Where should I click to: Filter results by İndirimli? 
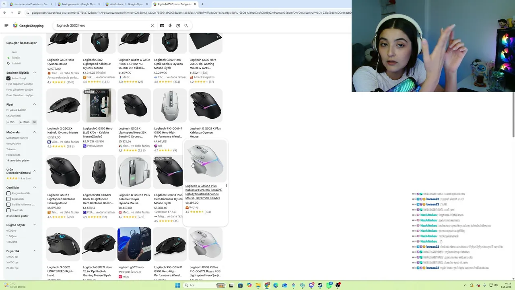(16, 63)
